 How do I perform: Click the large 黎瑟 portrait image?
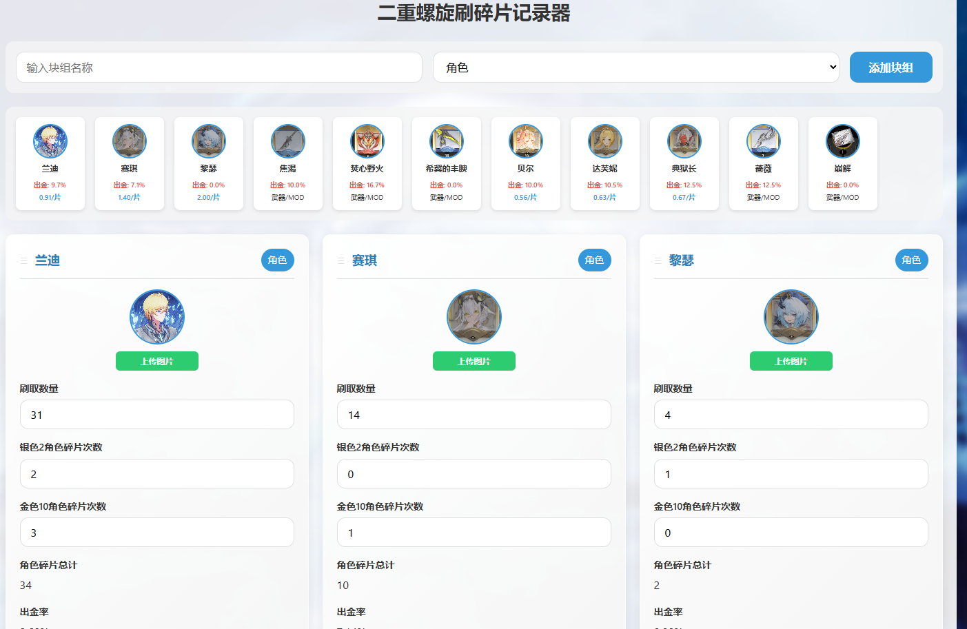point(791,317)
